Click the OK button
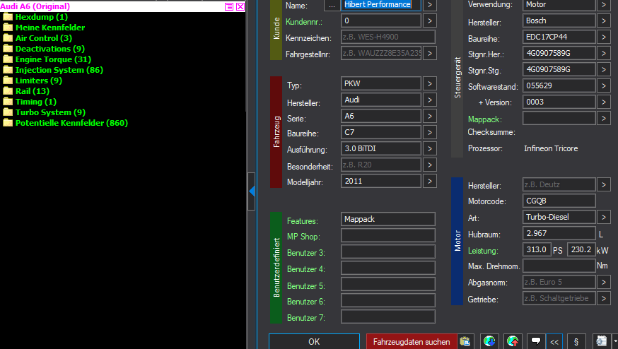This screenshot has width=618, height=349. [x=314, y=341]
